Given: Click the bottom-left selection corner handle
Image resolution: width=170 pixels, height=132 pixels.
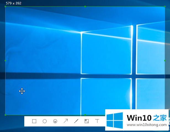Looking at the screenshot, I should [x=6, y=115].
